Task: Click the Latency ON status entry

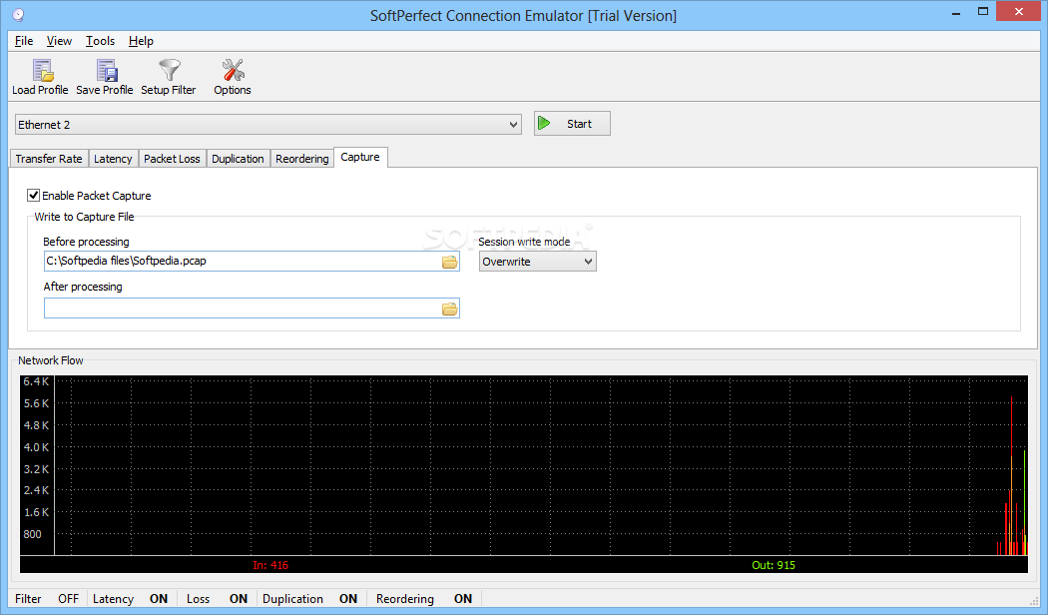Action: click(131, 599)
